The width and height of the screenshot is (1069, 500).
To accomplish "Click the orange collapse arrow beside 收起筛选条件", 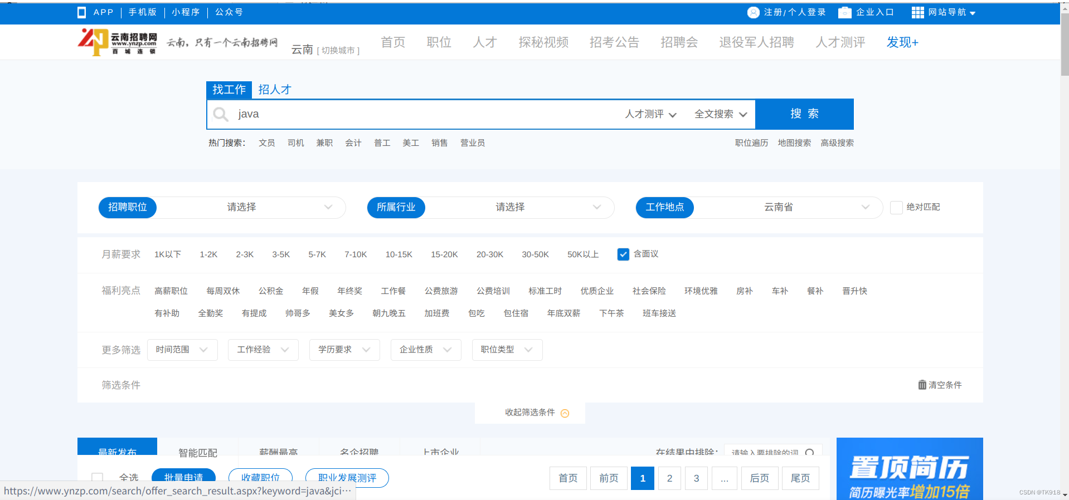I will click(x=565, y=413).
